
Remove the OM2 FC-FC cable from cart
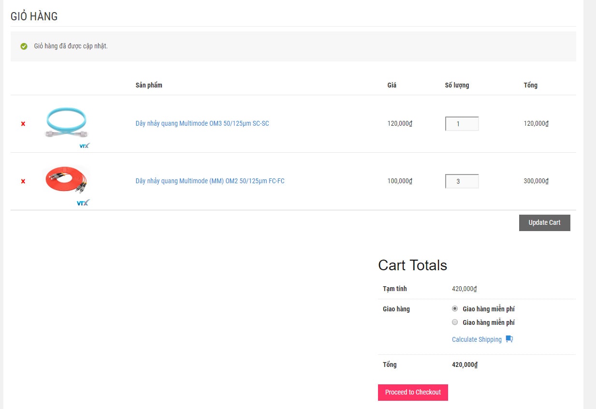click(x=23, y=181)
